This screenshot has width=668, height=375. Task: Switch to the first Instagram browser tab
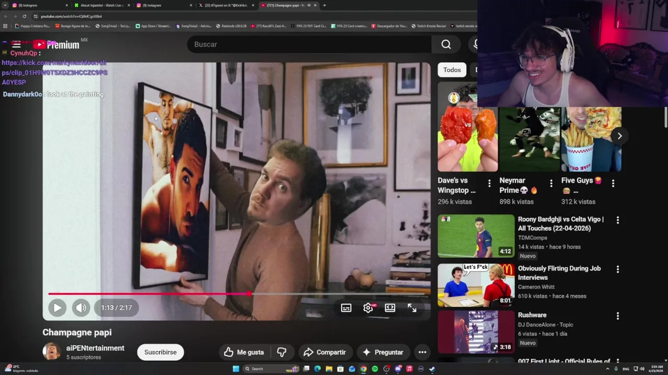[39, 5]
